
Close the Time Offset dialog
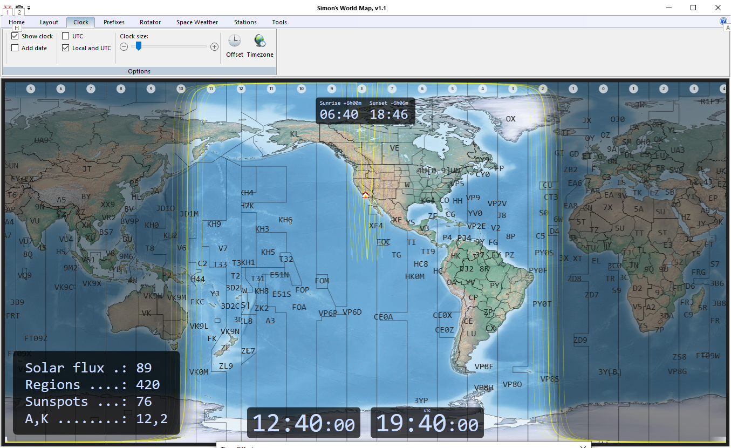pyautogui.click(x=583, y=446)
